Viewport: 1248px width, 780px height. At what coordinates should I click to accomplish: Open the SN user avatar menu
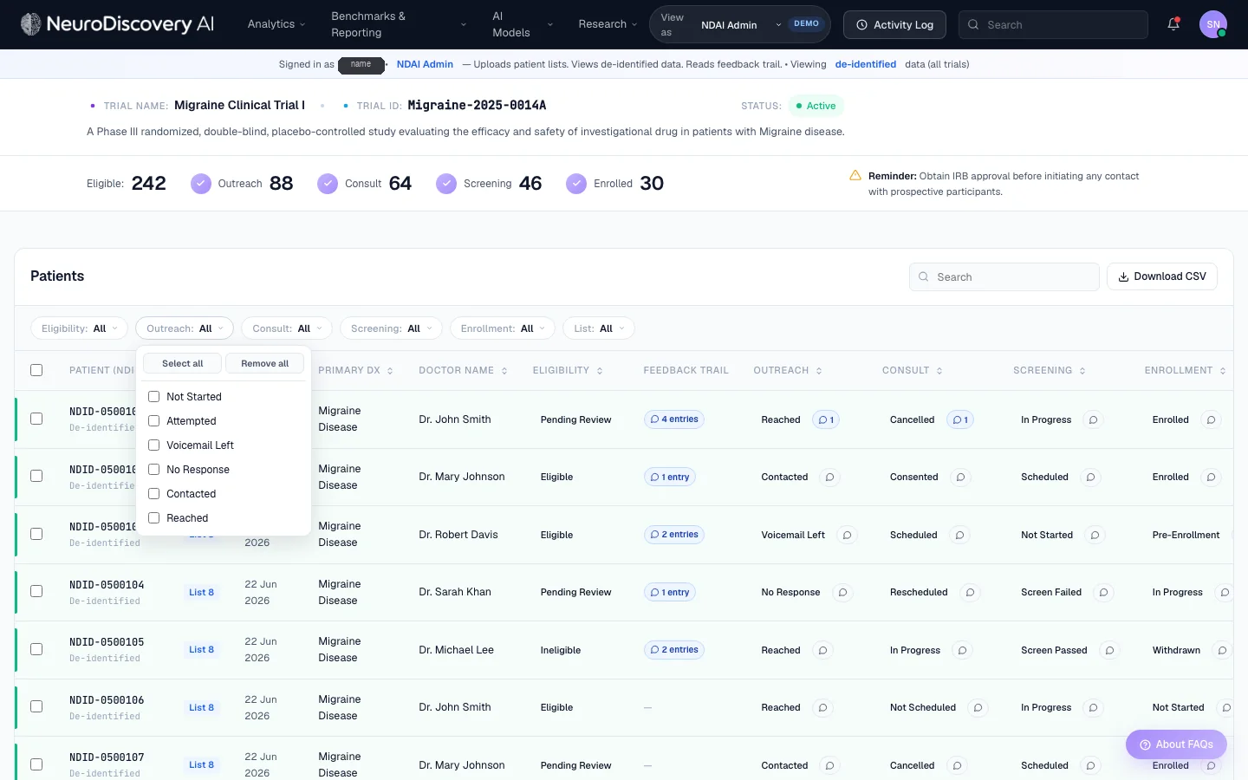pos(1213,24)
